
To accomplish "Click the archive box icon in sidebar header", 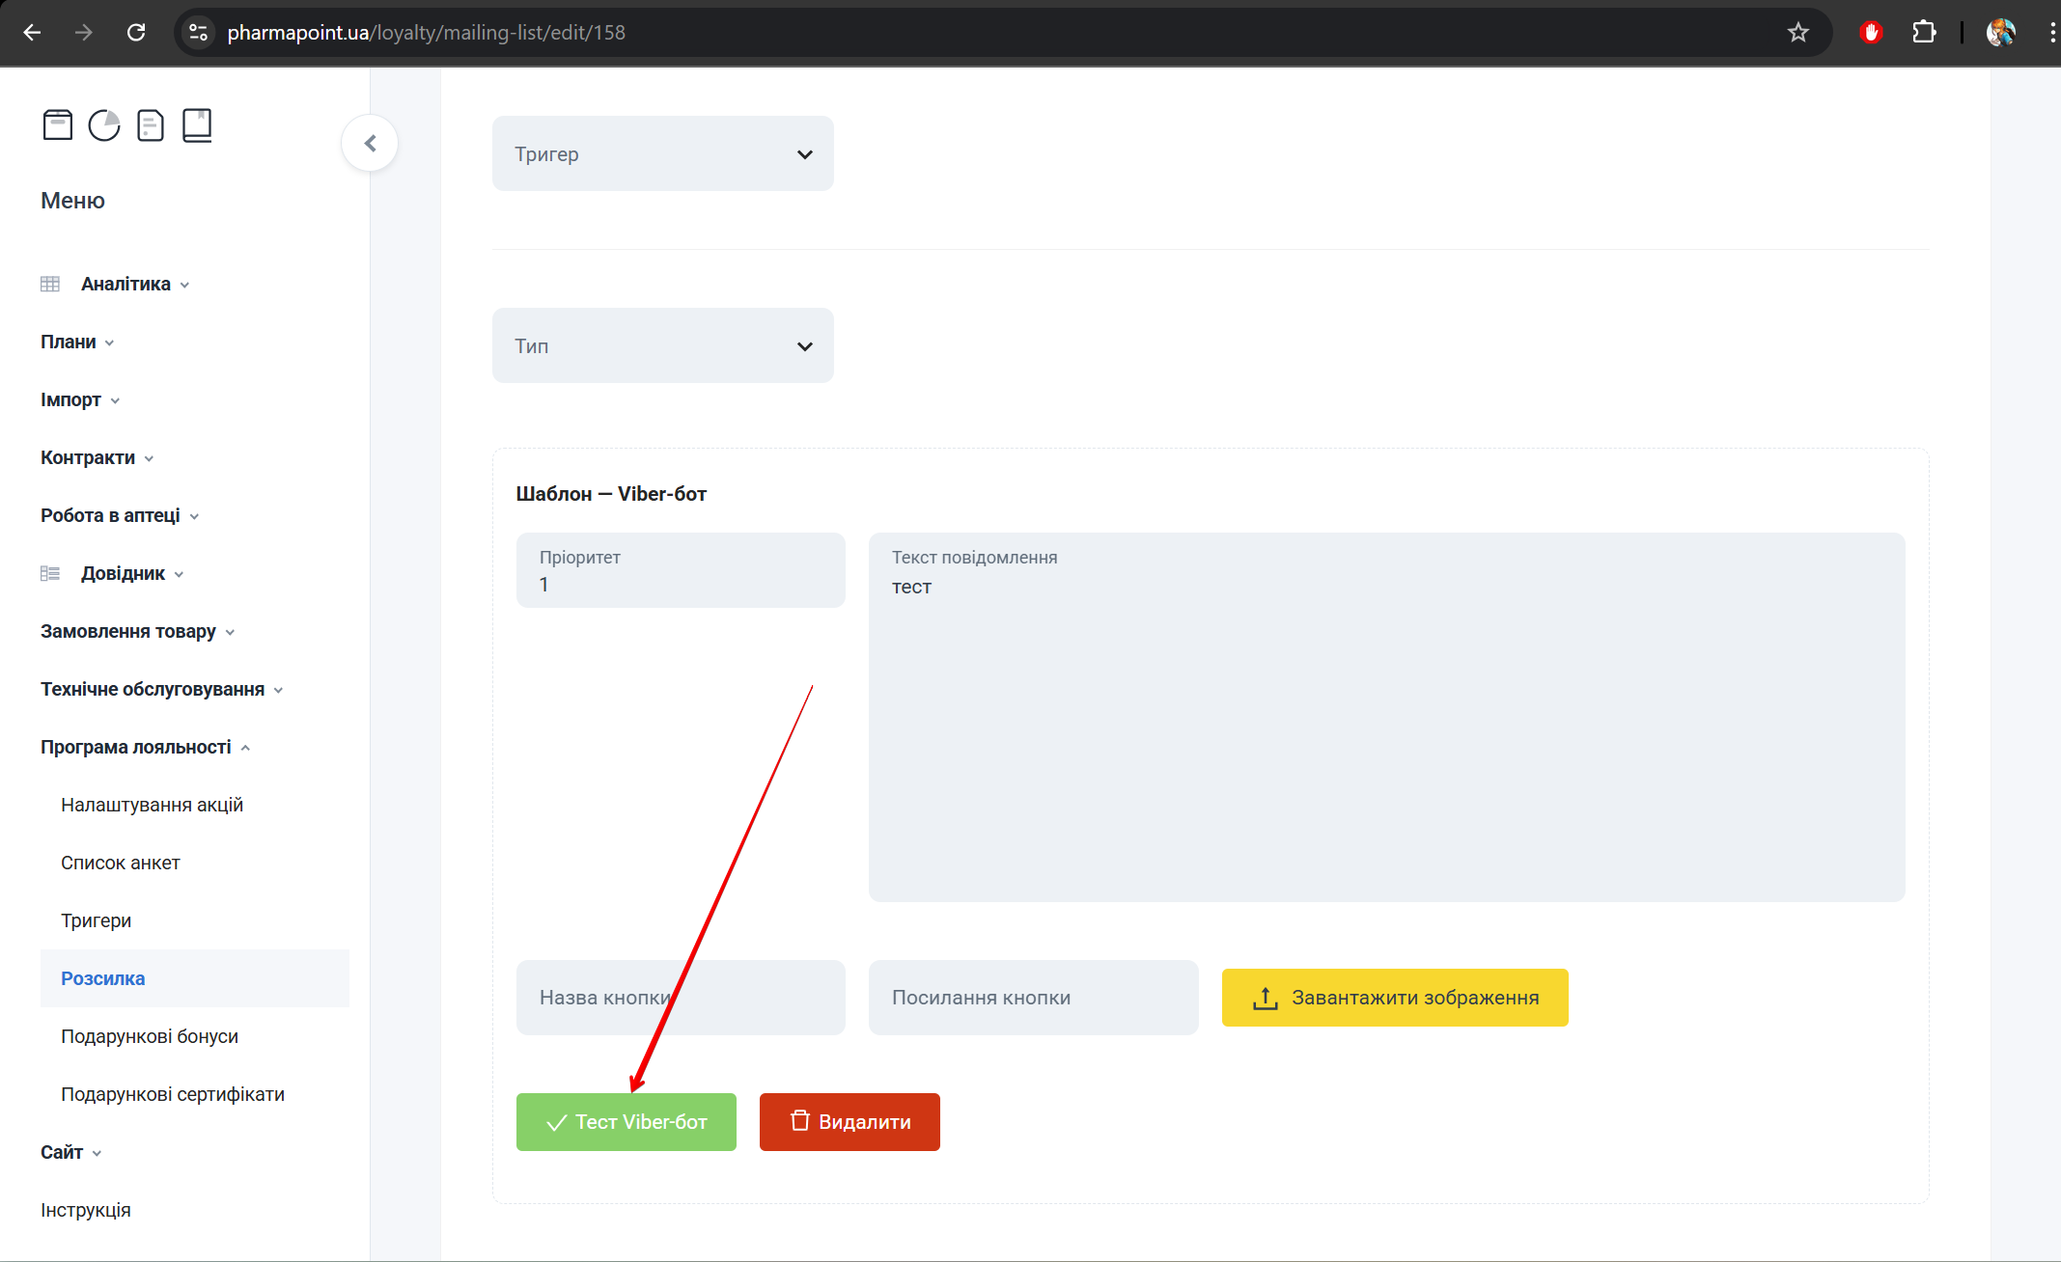I will [x=57, y=125].
